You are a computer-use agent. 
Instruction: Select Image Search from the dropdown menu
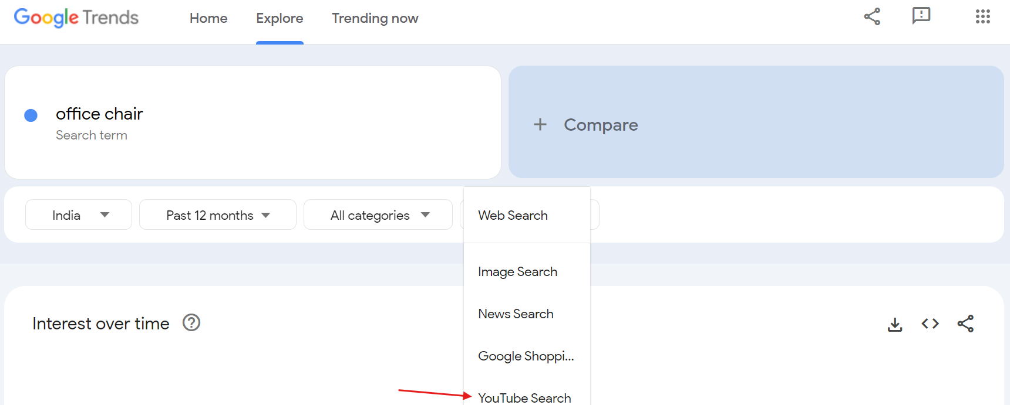[518, 271]
